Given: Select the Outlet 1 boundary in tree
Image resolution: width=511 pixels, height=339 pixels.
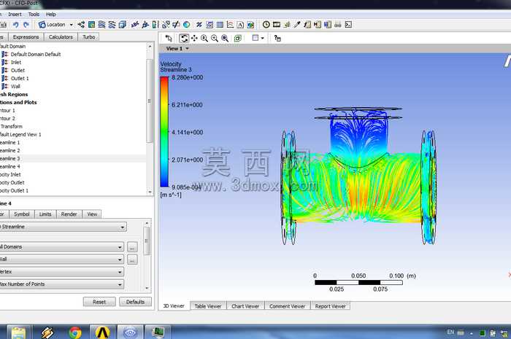Looking at the screenshot, I should [20, 79].
